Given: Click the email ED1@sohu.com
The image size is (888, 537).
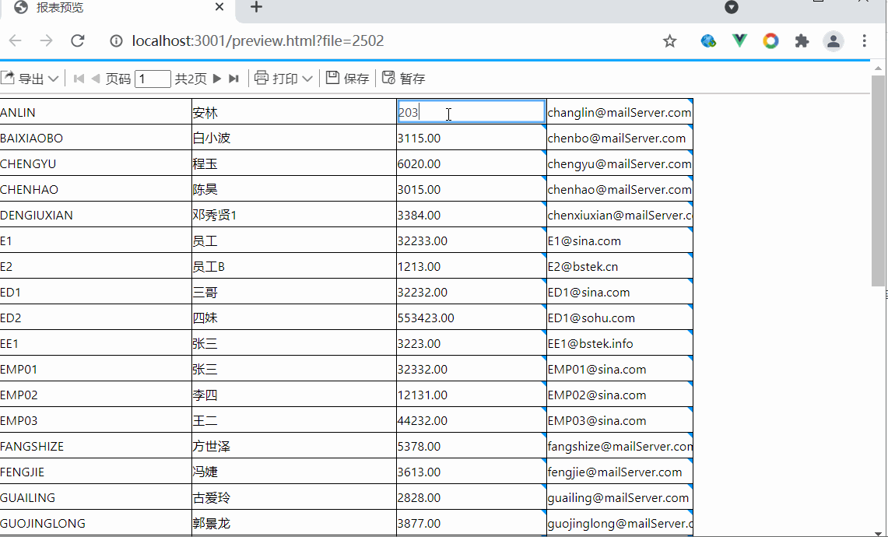Looking at the screenshot, I should click(x=619, y=318).
